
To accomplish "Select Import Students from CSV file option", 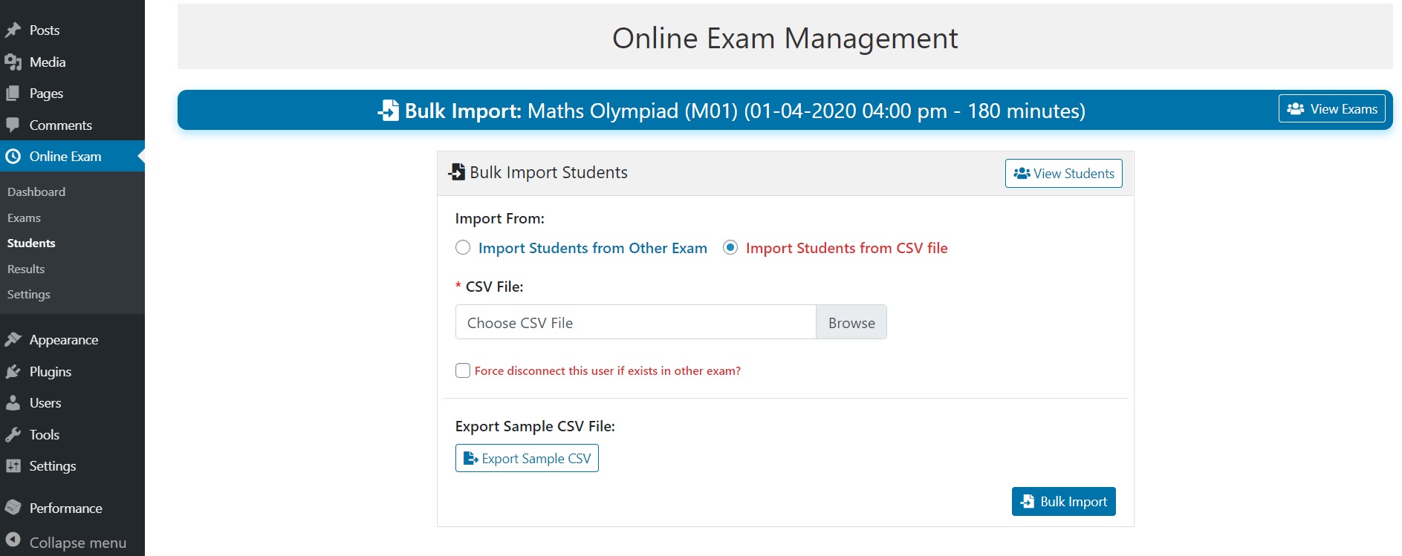I will (x=730, y=248).
